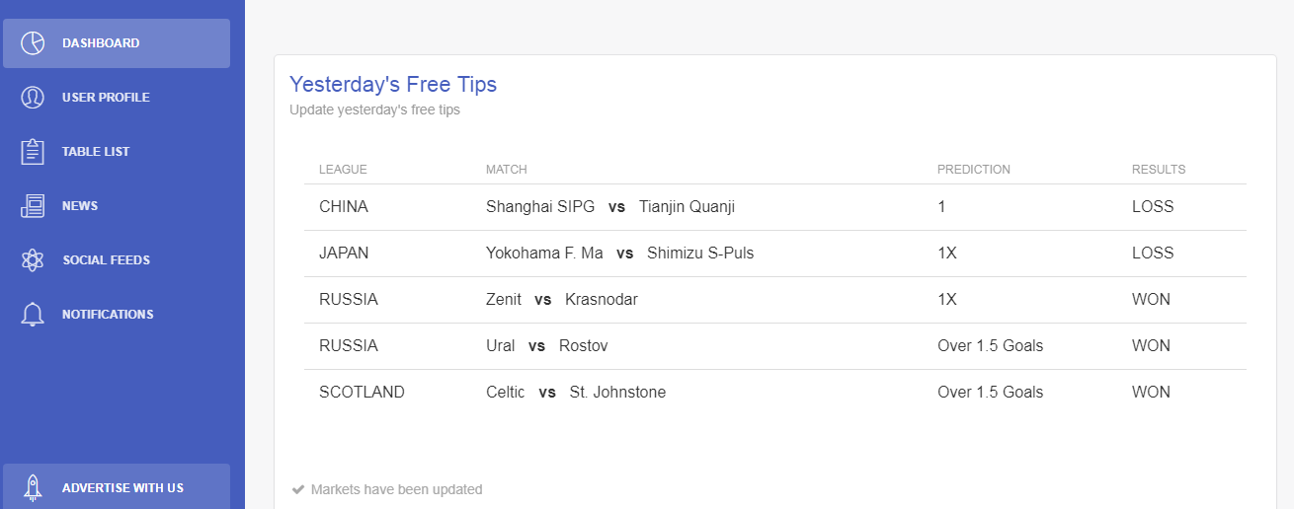Click the Table List clipboard icon
Screen dimensions: 1294x509
coord(33,152)
